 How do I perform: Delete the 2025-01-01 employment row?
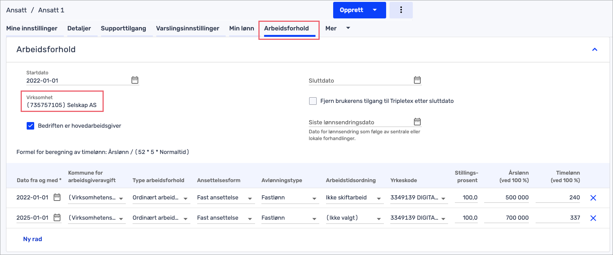point(593,218)
